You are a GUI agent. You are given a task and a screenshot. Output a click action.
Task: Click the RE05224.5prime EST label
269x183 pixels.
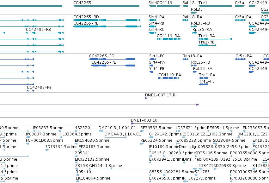coord(156,140)
